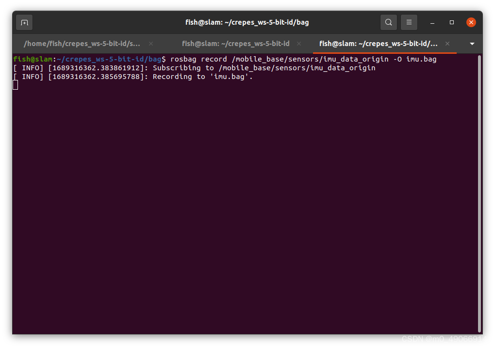495x348 pixels.
Task: Close the middle terminal tab
Action: coord(299,44)
